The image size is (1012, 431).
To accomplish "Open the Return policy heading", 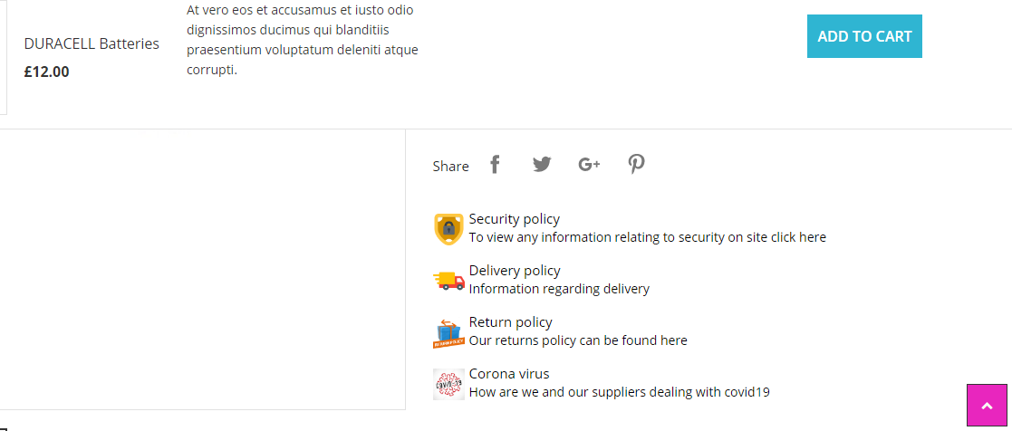I will click(x=510, y=322).
